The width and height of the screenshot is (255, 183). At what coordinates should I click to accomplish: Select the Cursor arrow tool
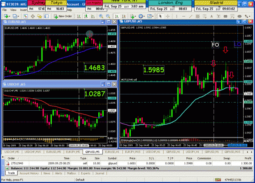click(x=160, y=16)
